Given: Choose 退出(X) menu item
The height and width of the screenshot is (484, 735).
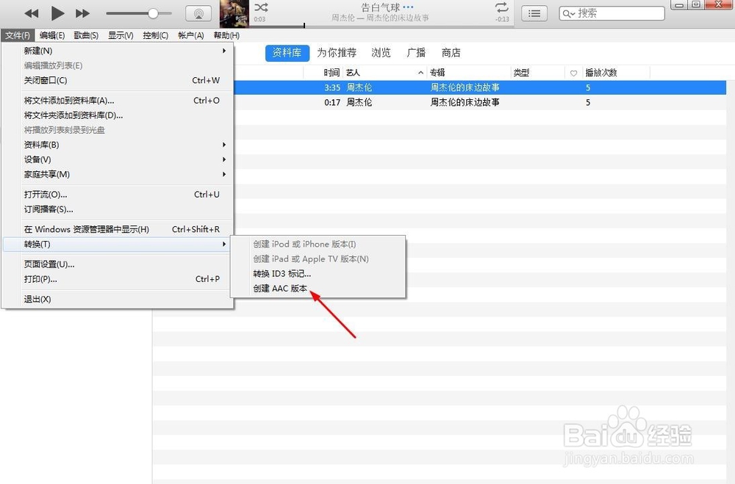Looking at the screenshot, I should click(117, 299).
